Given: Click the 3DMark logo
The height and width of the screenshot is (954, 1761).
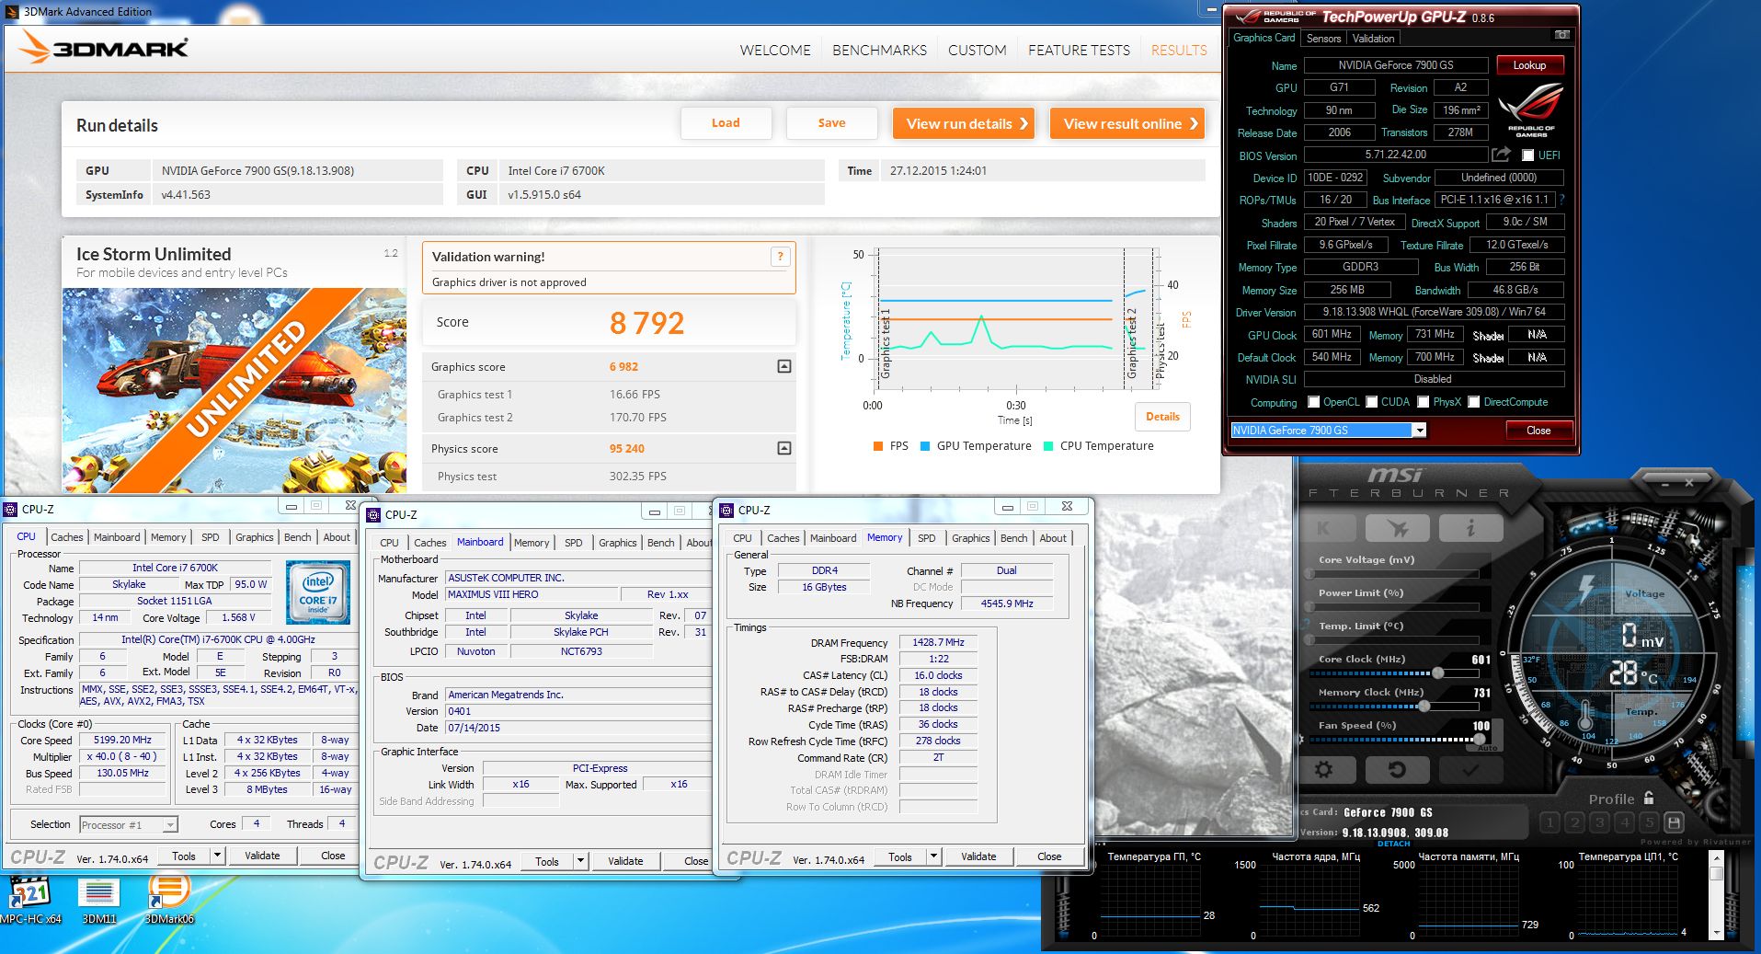Looking at the screenshot, I should coord(104,47).
